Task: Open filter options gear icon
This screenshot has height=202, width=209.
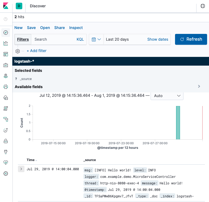Action: [18, 51]
